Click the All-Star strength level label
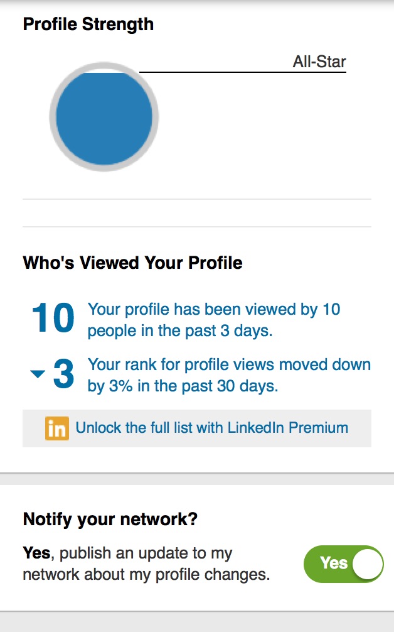Screen dimensions: 394x632 [319, 62]
